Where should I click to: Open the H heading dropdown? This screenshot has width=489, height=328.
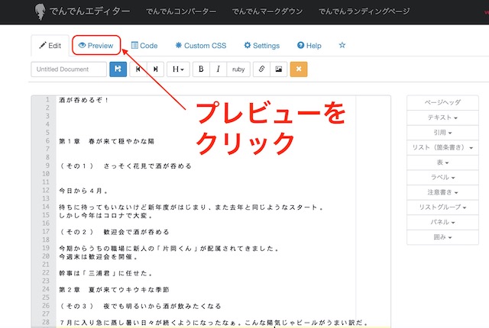177,69
